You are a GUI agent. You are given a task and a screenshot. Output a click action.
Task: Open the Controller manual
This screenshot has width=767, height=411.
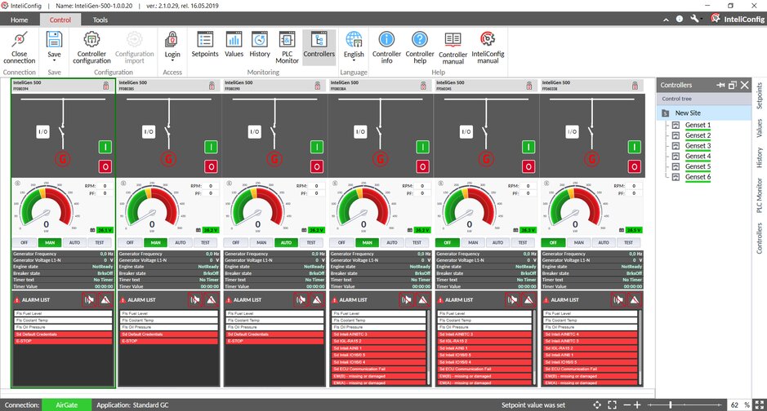click(x=453, y=48)
